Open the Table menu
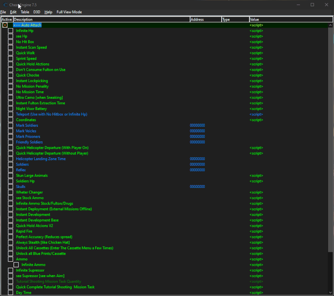Image resolution: width=334 pixels, height=296 pixels. (x=25, y=12)
